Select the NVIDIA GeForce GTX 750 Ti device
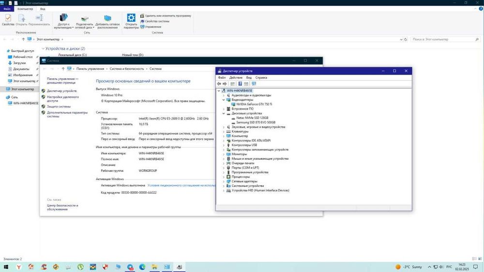The image size is (484, 272). [x=254, y=105]
